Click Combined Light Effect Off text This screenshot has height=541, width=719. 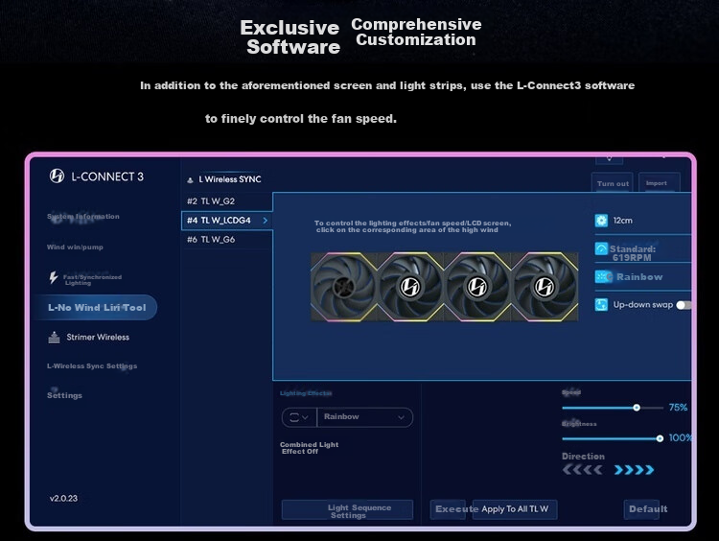pyautogui.click(x=309, y=448)
